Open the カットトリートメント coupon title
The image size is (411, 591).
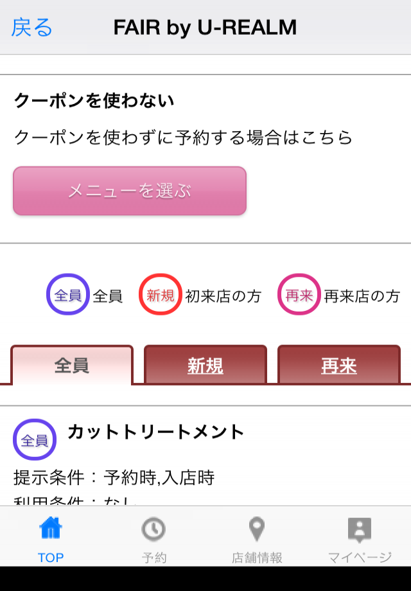[156, 432]
